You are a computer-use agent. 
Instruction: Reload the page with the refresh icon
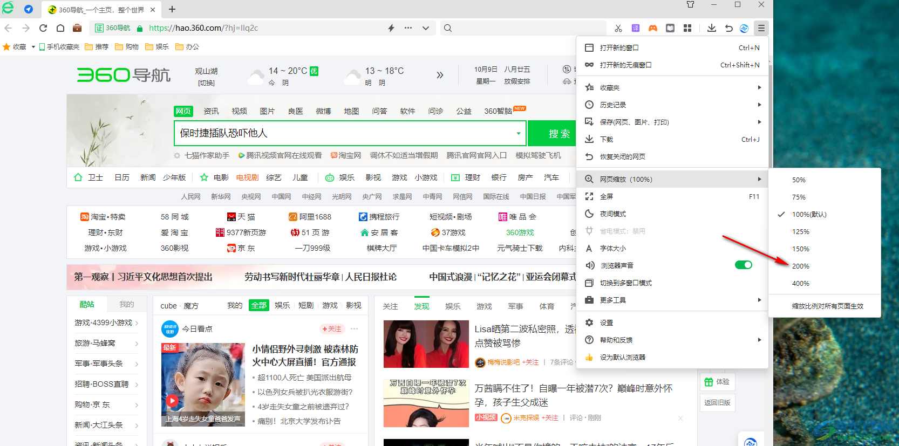coord(43,28)
